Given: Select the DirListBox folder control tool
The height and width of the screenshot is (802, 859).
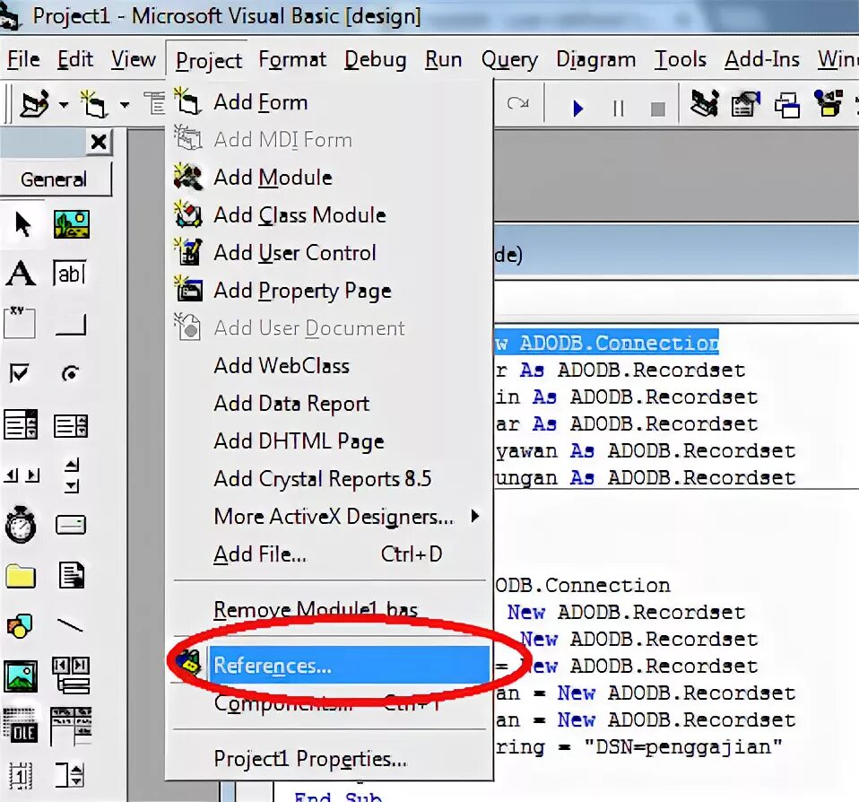Looking at the screenshot, I should (x=21, y=576).
